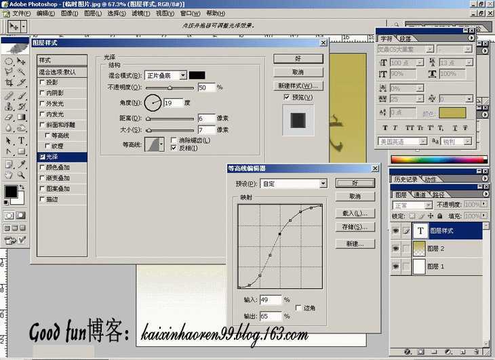495x360 pixels.
Task: Click the 存储 save button in contour editor
Action: 354,227
